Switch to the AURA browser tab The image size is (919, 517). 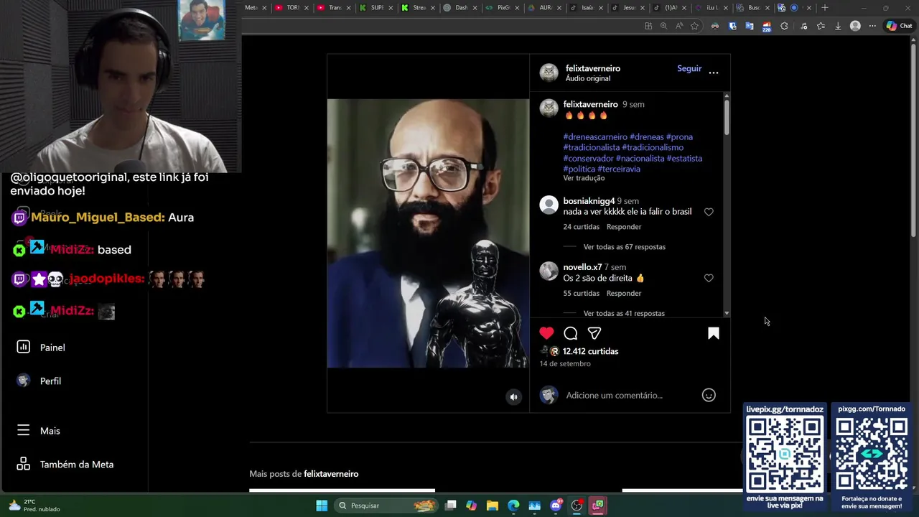[x=545, y=8]
